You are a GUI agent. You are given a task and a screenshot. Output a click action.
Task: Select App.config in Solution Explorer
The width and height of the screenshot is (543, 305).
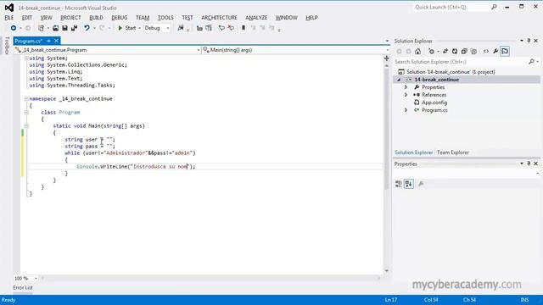point(434,103)
